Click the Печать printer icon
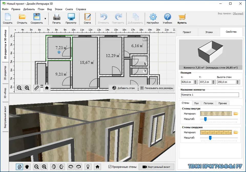This screenshot has height=172, width=246. tap(56, 18)
